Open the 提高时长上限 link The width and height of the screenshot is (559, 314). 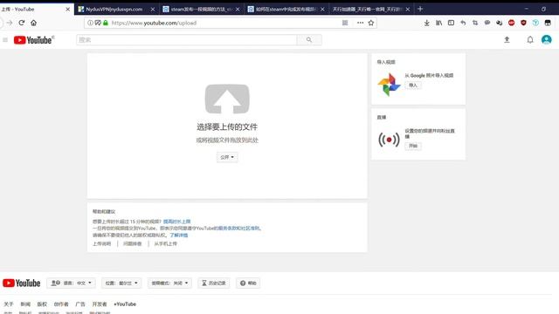click(176, 222)
